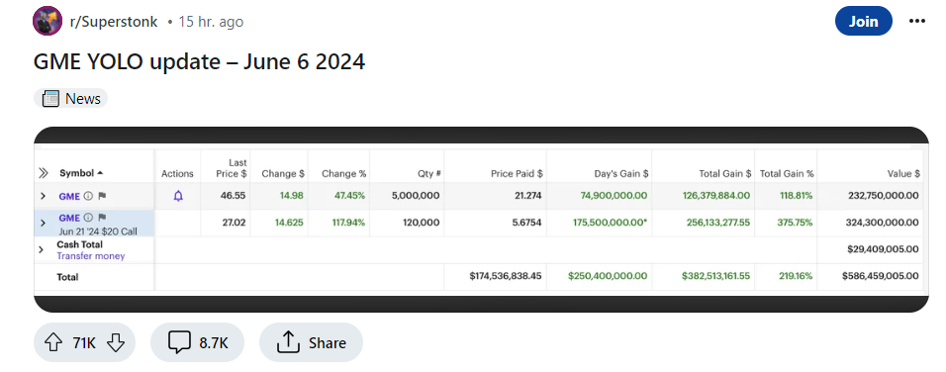Sort by Last Price $ column header

point(232,167)
